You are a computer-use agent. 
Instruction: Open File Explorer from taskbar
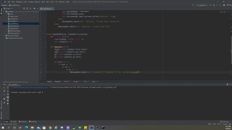click(32, 127)
